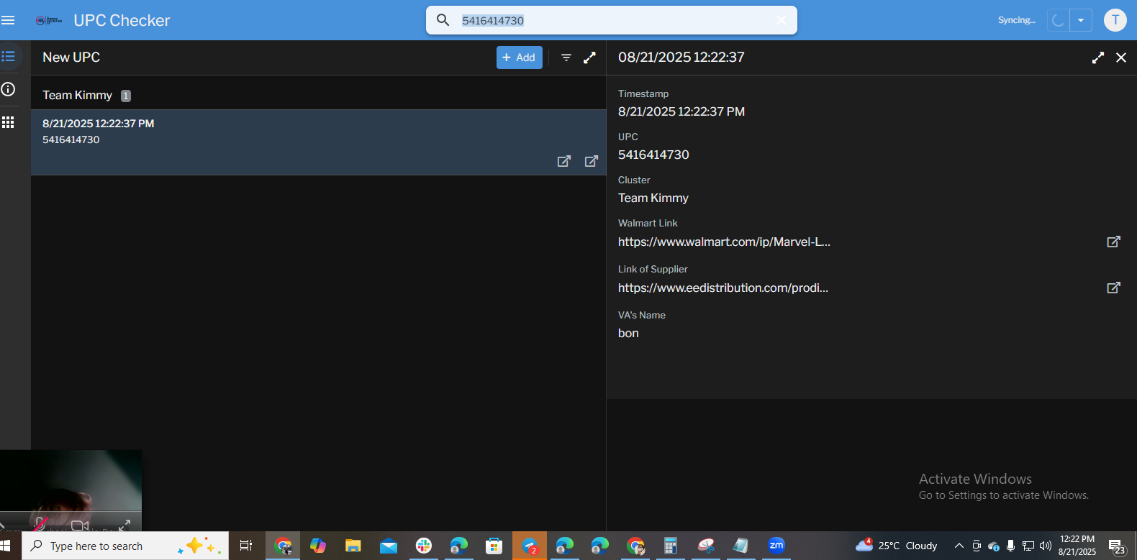This screenshot has height=560, width=1137.
Task: Open sync options dropdown arrow
Action: 1080,20
